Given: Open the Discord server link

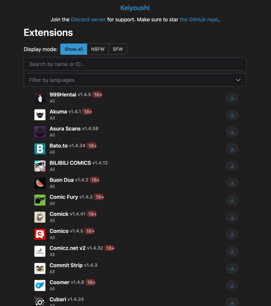Looking at the screenshot, I should [88, 20].
